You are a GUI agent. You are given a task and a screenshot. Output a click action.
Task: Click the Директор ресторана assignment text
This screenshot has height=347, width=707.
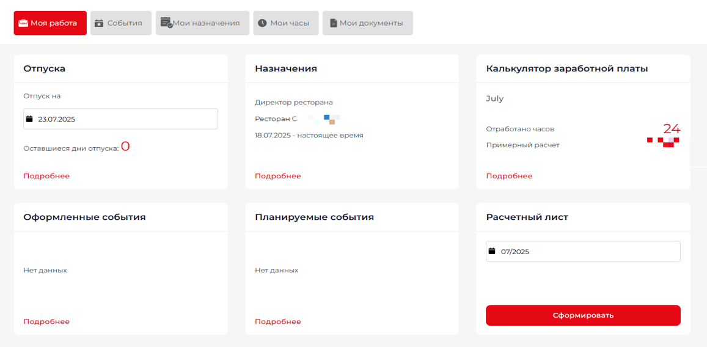click(294, 102)
